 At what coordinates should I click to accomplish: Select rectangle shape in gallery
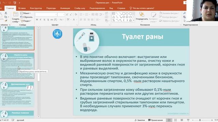pos(124,14)
